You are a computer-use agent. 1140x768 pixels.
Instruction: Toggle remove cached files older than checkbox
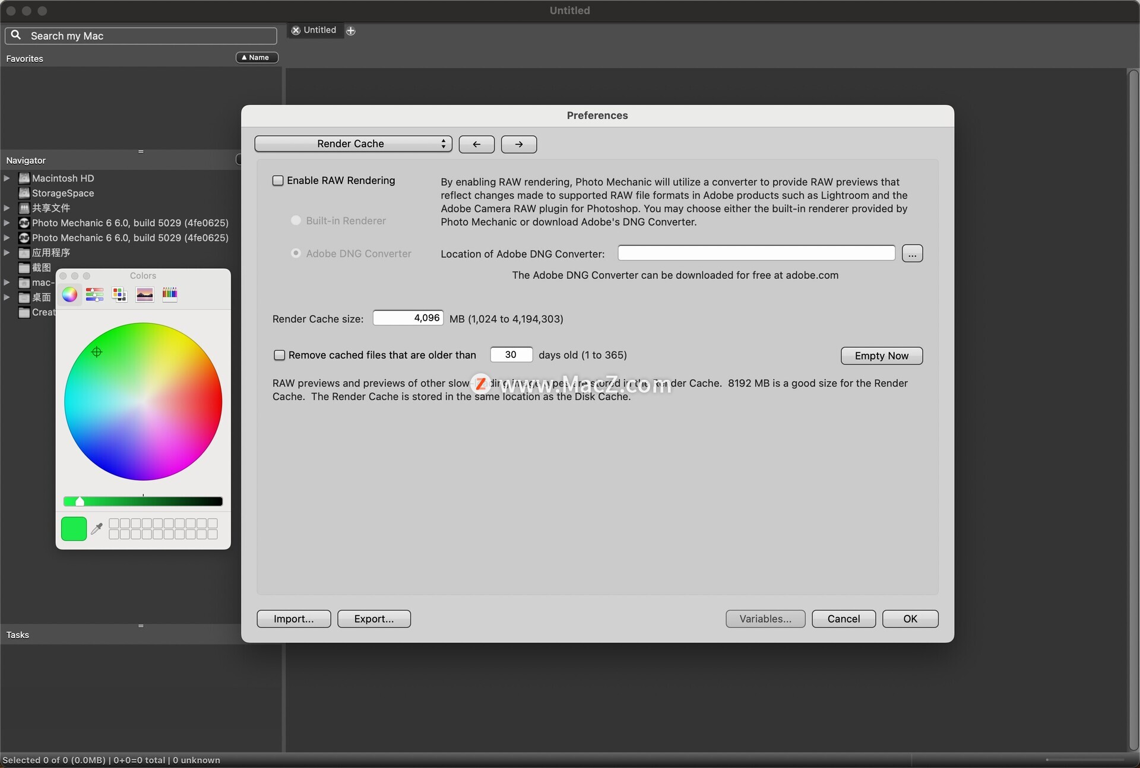coord(279,355)
